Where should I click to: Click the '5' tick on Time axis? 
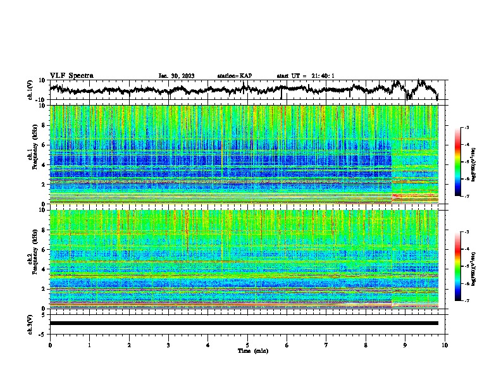point(247,345)
